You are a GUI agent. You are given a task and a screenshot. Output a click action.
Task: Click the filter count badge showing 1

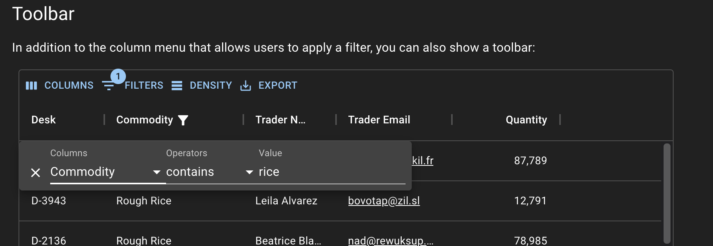tap(118, 76)
